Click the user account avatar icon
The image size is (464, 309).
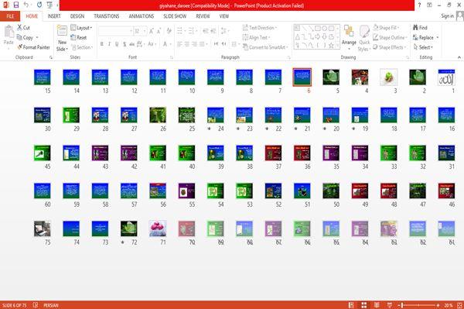(460, 16)
